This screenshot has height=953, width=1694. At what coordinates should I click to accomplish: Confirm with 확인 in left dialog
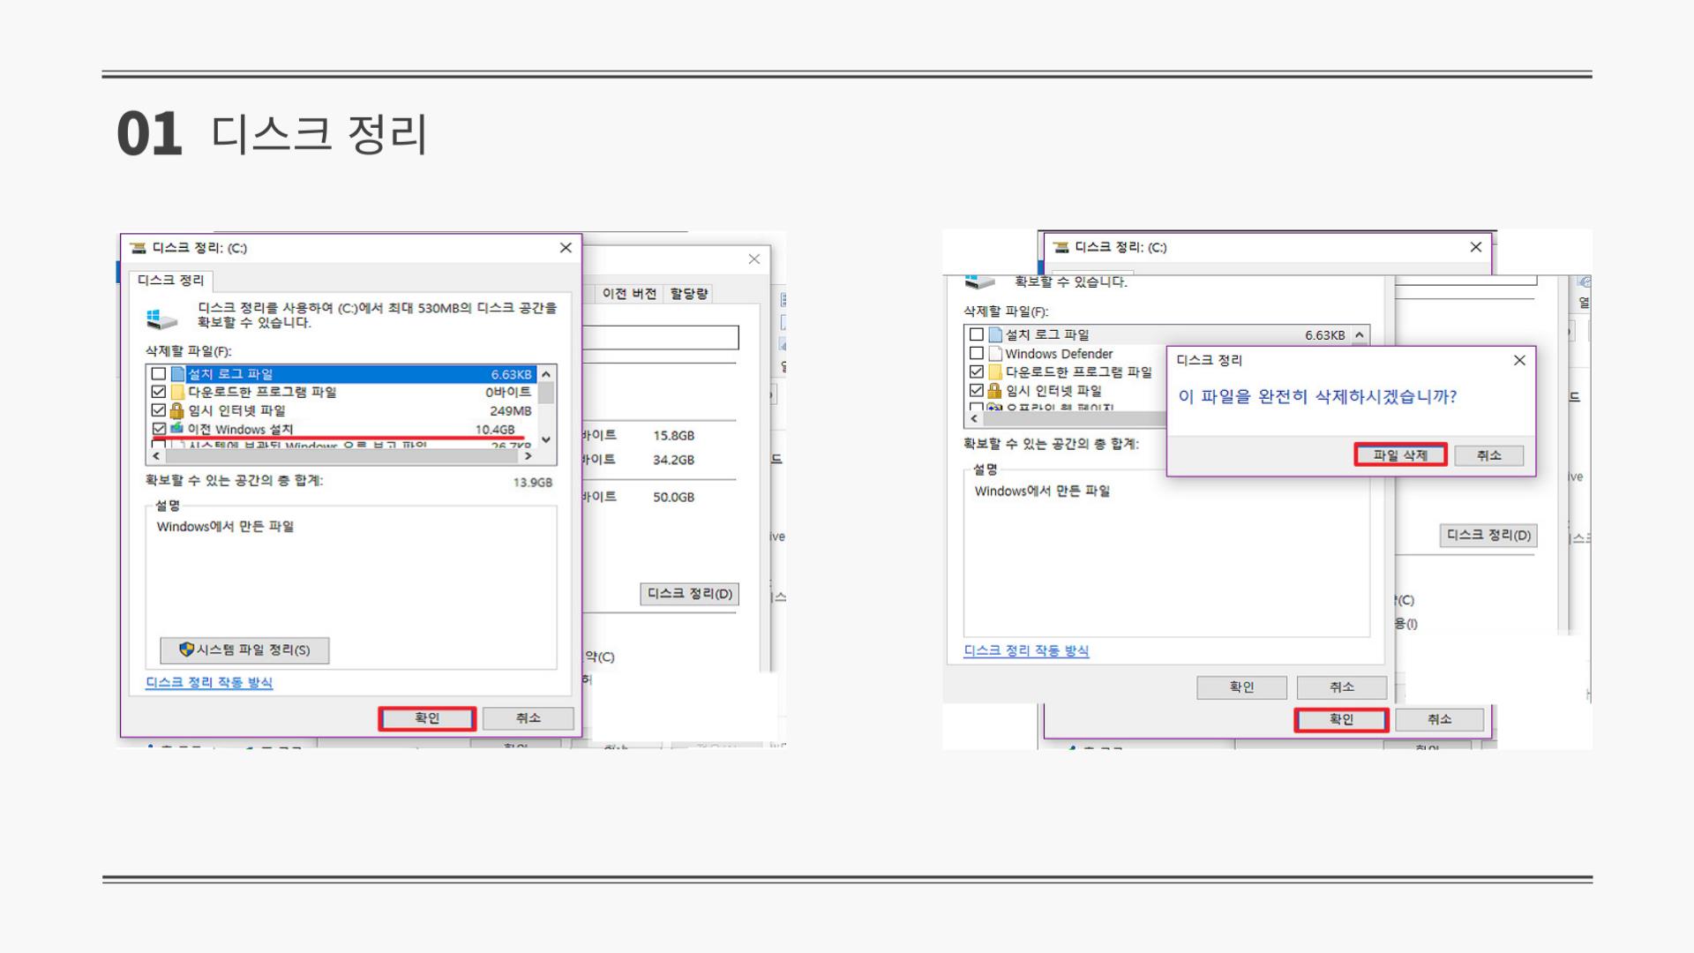427,718
